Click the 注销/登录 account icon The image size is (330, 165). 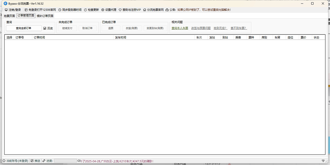coord(6,9)
